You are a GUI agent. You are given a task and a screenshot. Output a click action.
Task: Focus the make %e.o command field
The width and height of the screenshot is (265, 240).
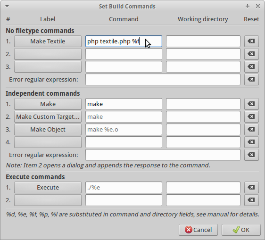[124, 129]
